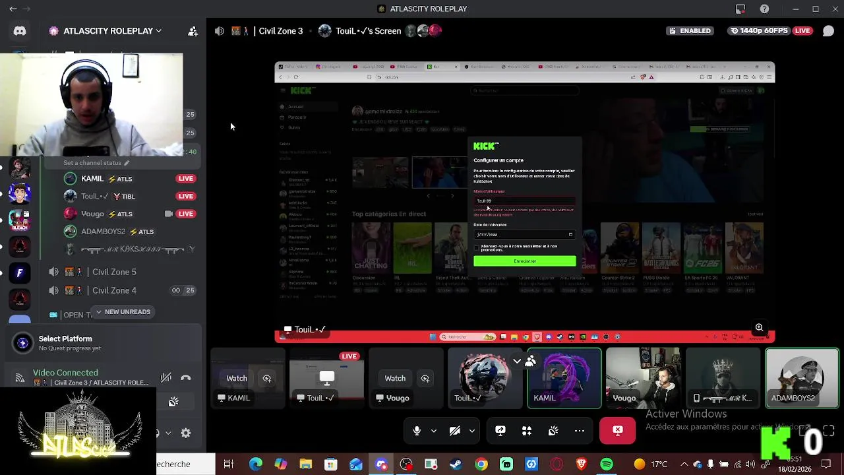Open the microphone options dropdown arrow
This screenshot has height=475, width=844.
pos(434,431)
